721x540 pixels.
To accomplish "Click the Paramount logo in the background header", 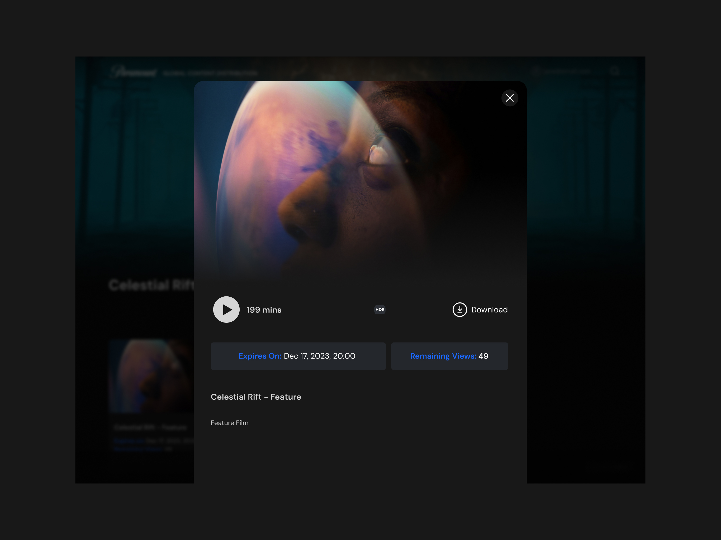I will pos(134,72).
